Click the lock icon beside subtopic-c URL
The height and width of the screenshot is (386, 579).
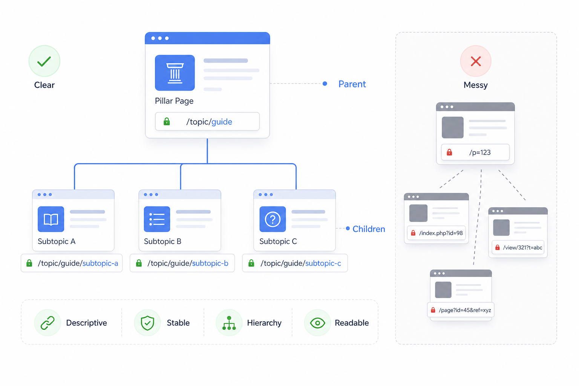(251, 263)
